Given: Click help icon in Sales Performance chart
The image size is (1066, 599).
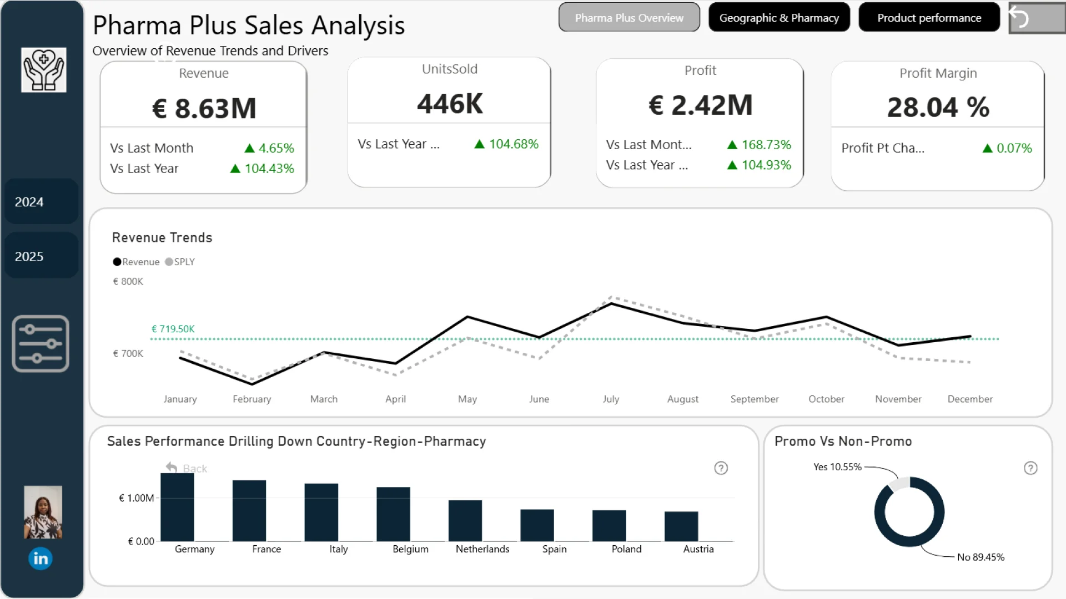Looking at the screenshot, I should pyautogui.click(x=721, y=468).
